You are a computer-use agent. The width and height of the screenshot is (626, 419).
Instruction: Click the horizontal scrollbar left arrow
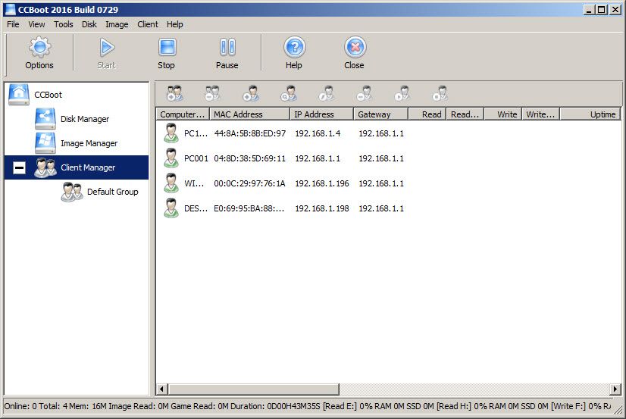tap(161, 389)
